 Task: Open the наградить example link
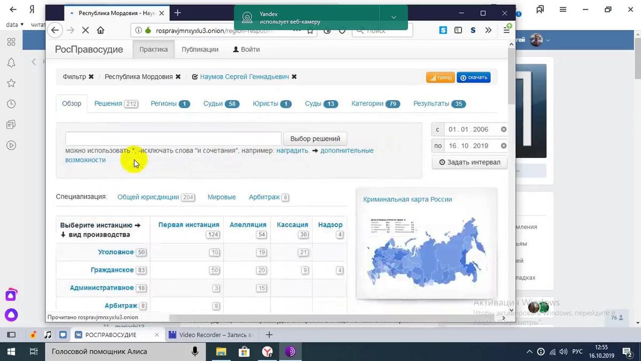pos(292,150)
